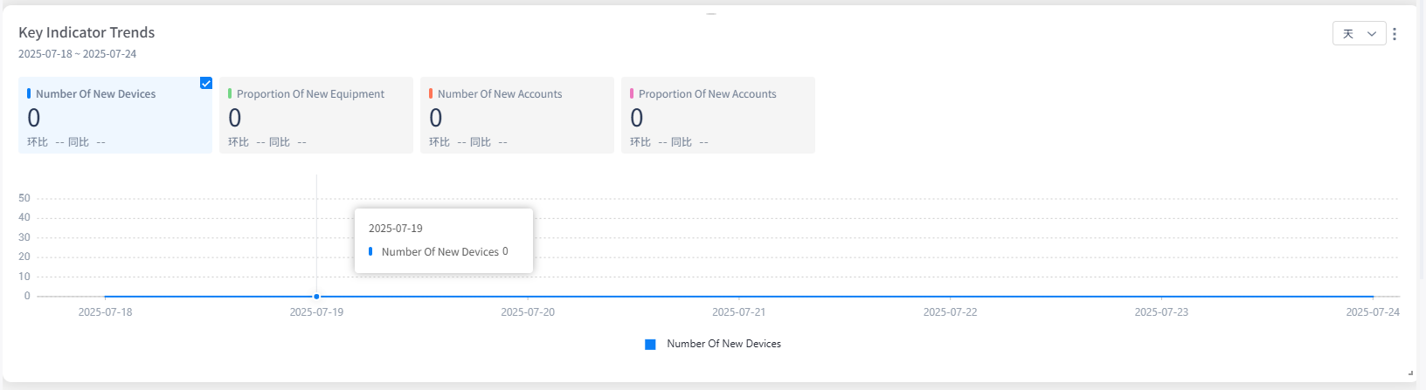Open the three-dot more options menu
Viewport: 1426px width, 390px height.
coord(1395,34)
